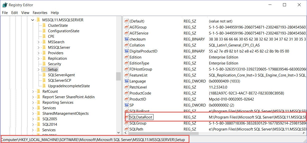307x143 pixels.
Task: Expand the Reporting Services key
Action: click(33, 102)
